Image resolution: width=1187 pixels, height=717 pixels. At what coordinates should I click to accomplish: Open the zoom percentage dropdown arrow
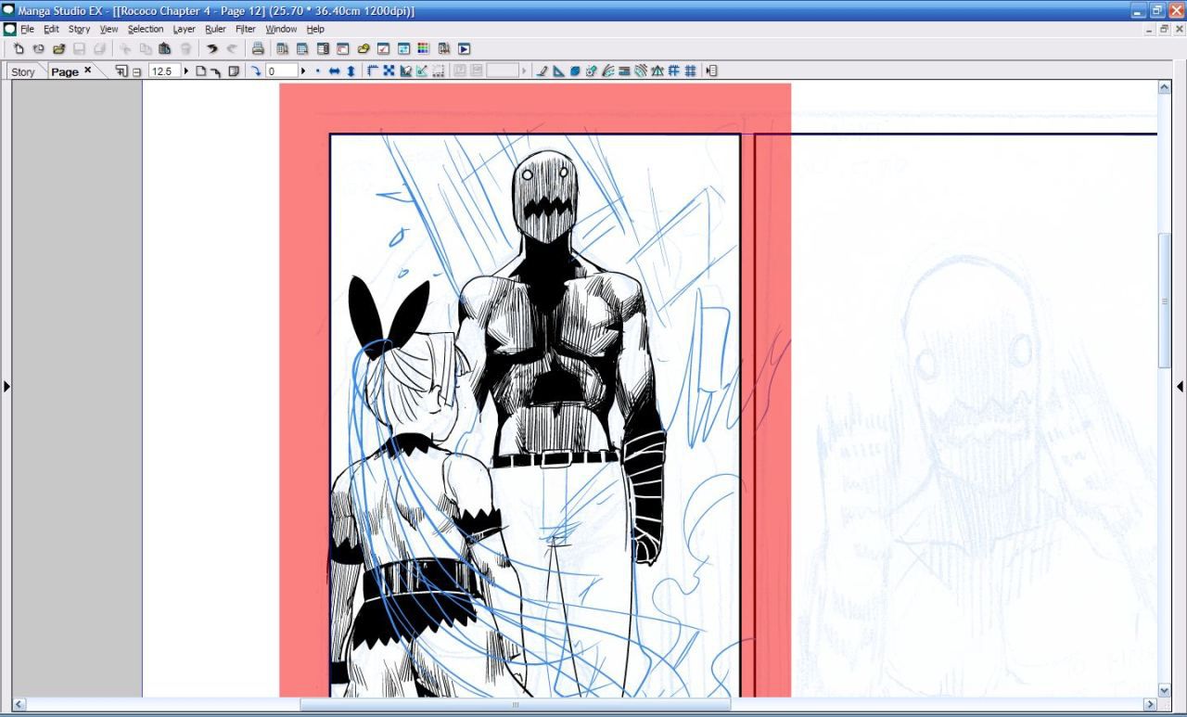click(185, 71)
